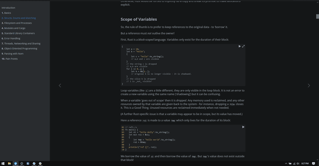
Task: Open 7. Threads, Networking and Sharing
Action: tap(21, 43)
